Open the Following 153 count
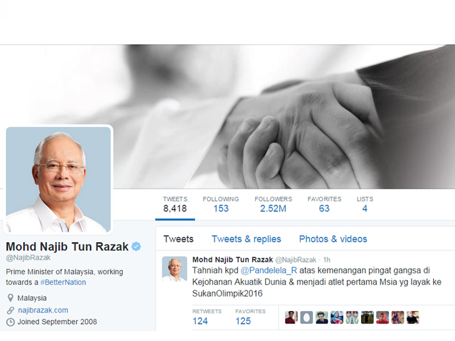Image resolution: width=455 pixels, height=341 pixels. 221,205
